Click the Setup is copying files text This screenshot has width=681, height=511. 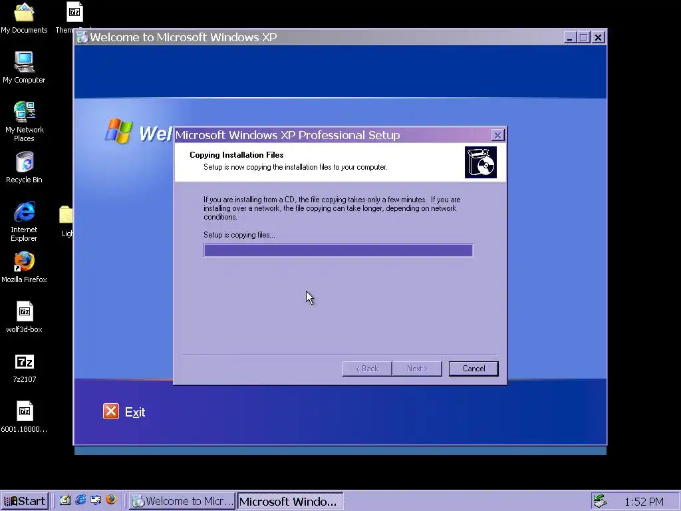coord(239,235)
